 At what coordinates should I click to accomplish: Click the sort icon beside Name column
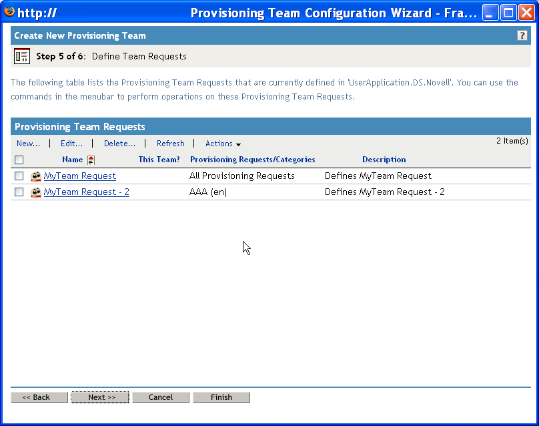[91, 160]
